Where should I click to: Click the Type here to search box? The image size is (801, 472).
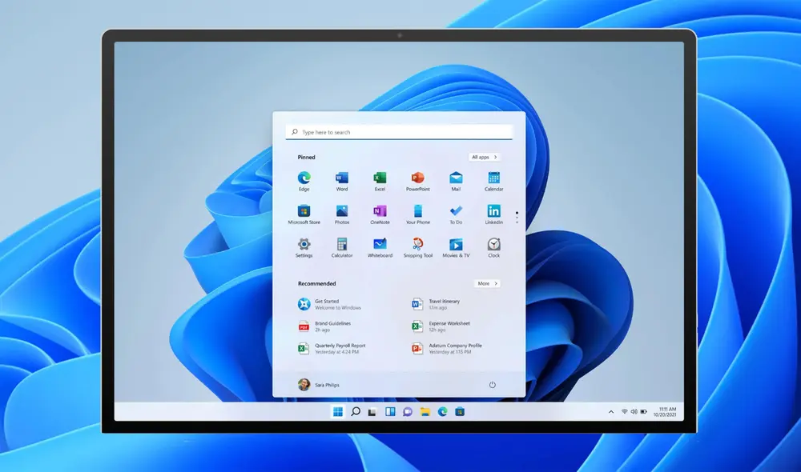coord(399,132)
